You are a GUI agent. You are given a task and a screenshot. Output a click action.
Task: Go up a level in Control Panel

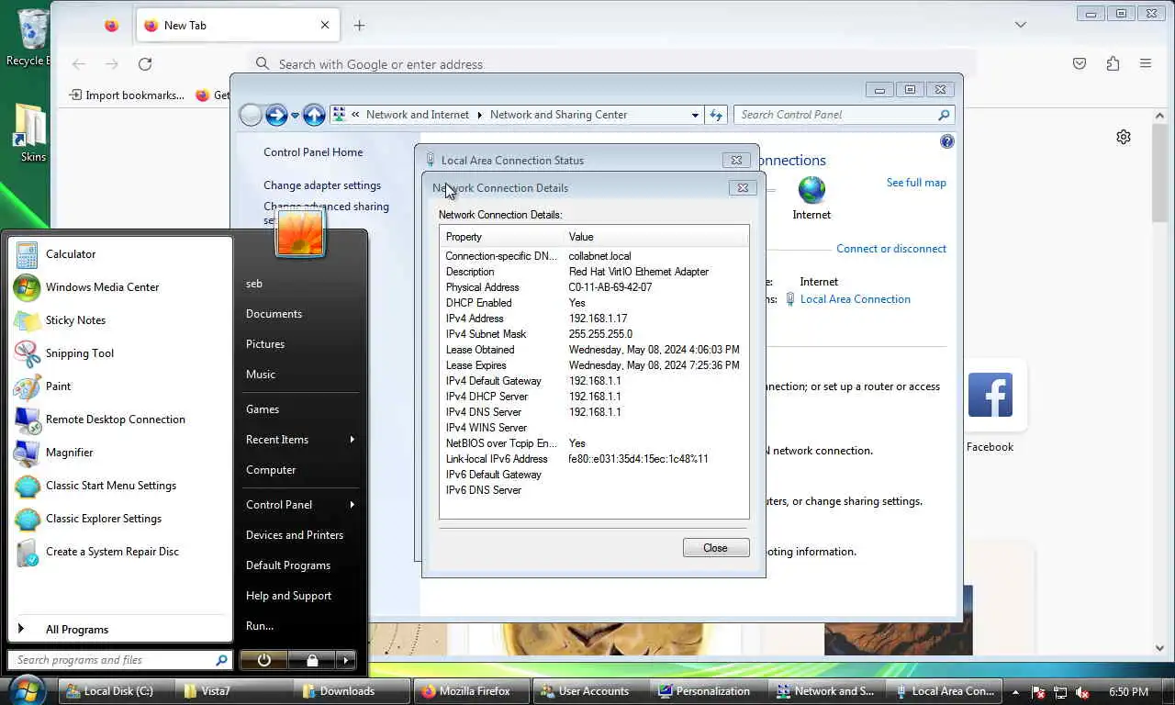coord(314,115)
